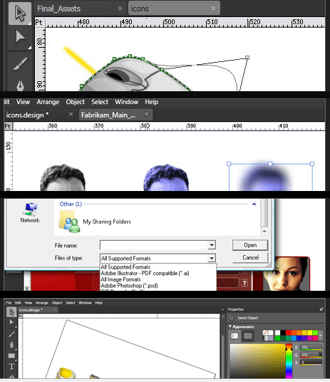Choose All Image Formats from the list

coord(120,279)
